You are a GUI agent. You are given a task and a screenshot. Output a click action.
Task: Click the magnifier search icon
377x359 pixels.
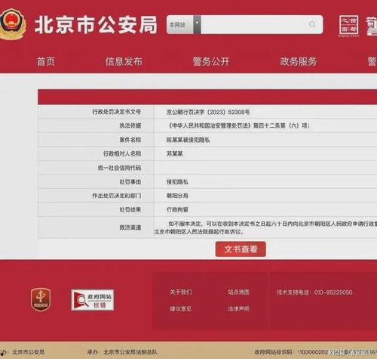pyautogui.click(x=312, y=24)
